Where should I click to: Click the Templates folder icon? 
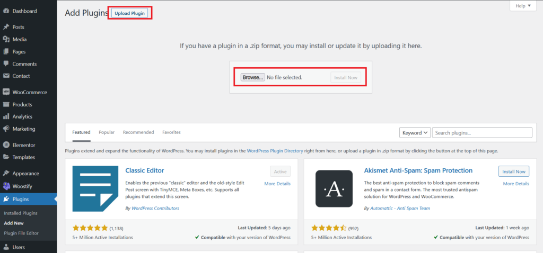6,157
